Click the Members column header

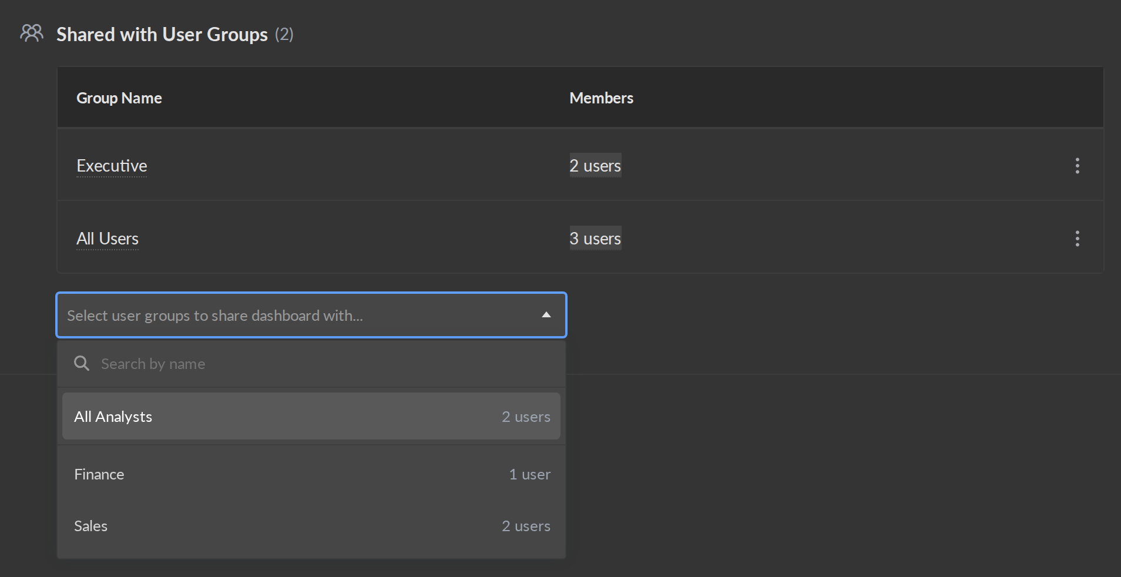click(x=602, y=98)
